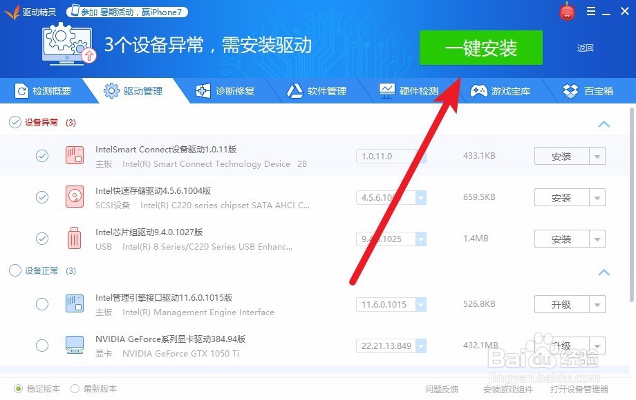Check the Intel管理引擎接口驱动 checkbox

point(41,303)
